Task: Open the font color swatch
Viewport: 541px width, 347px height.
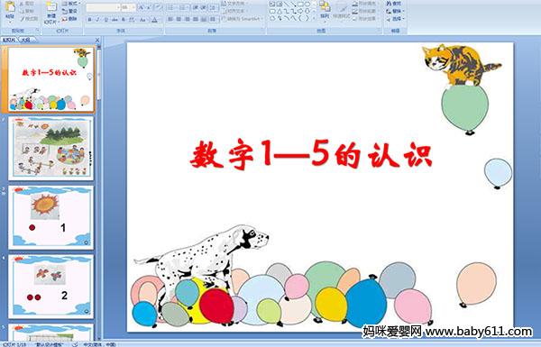Action: coord(155,20)
